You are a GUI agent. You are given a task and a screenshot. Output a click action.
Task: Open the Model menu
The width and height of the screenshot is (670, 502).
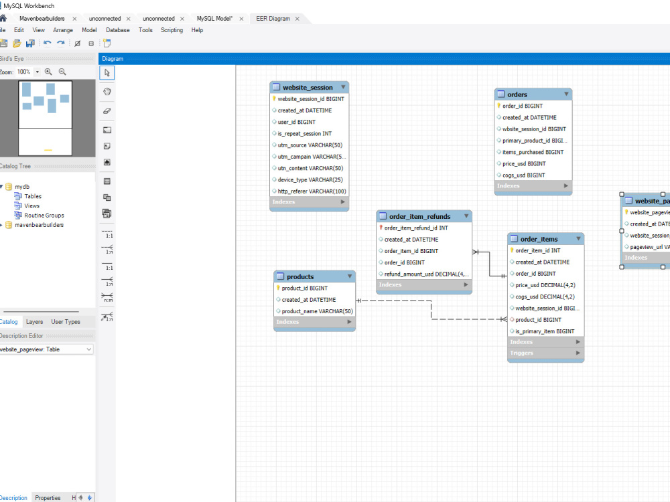click(x=89, y=30)
